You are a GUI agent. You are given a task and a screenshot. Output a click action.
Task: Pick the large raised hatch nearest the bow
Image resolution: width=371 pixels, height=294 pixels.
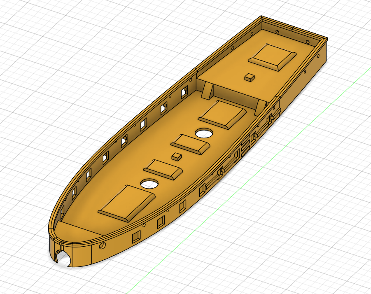[126, 204]
